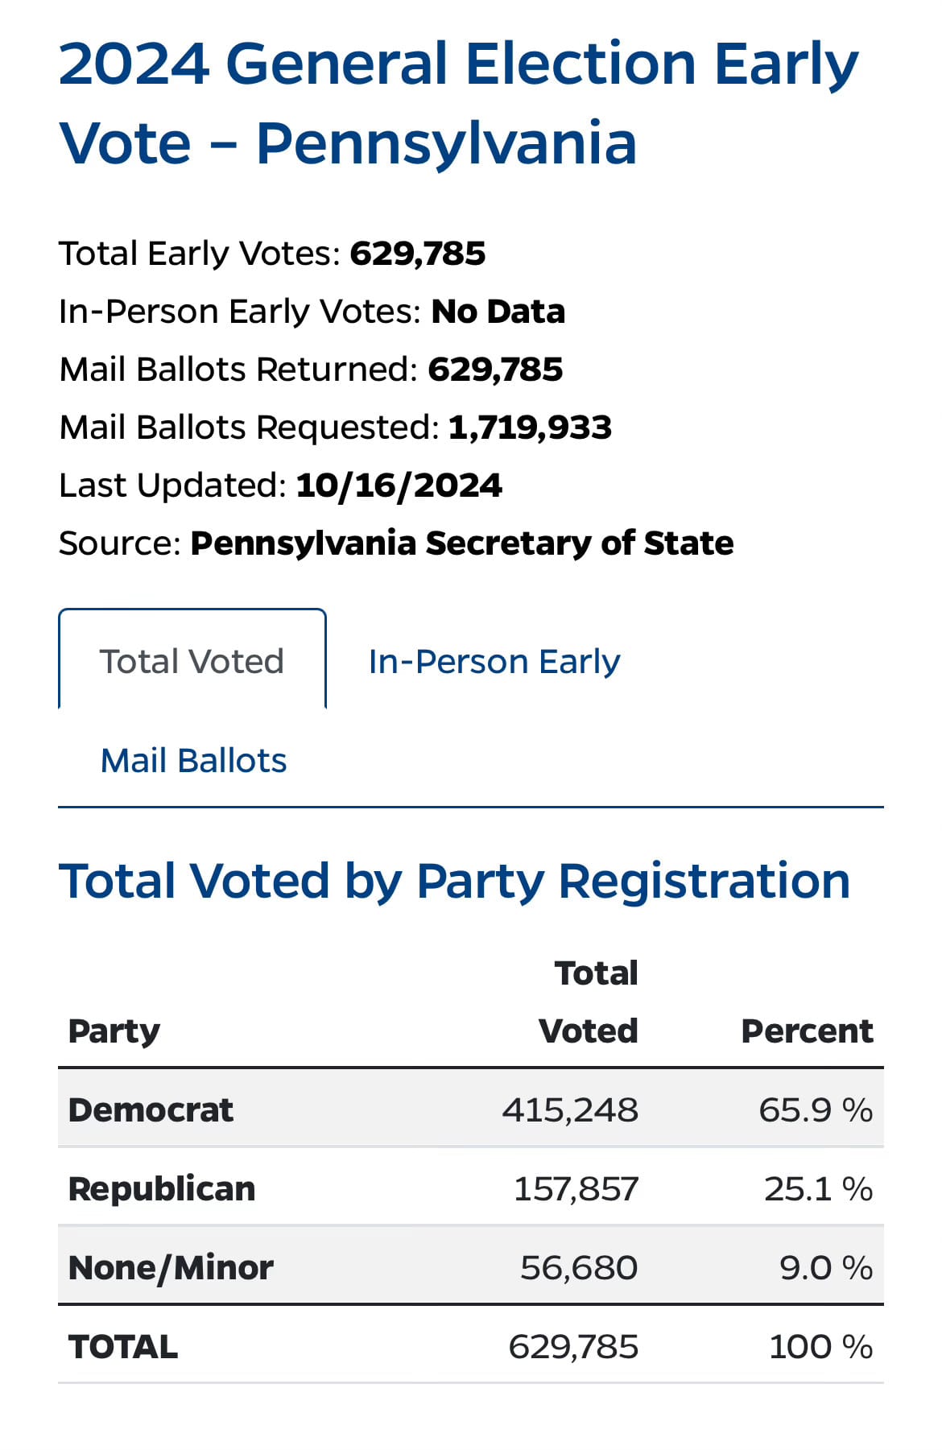
Task: Click the Mail Ballots Requested figure 1,719,933
Action: [x=530, y=427]
